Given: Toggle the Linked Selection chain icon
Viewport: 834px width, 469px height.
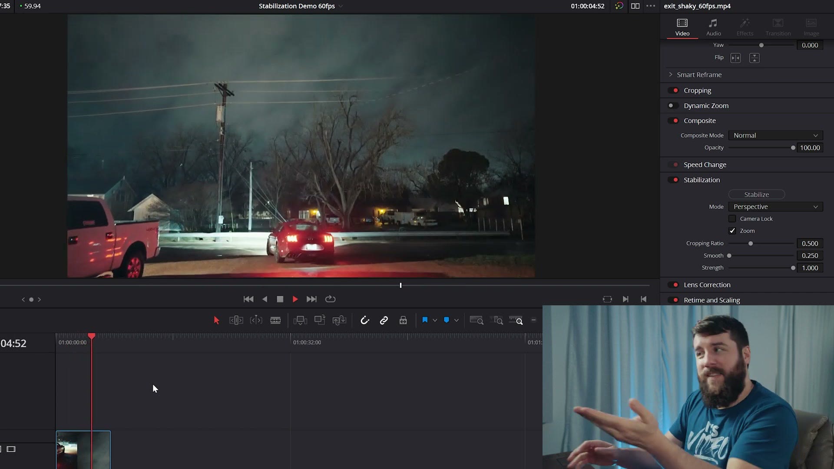Looking at the screenshot, I should 384,320.
